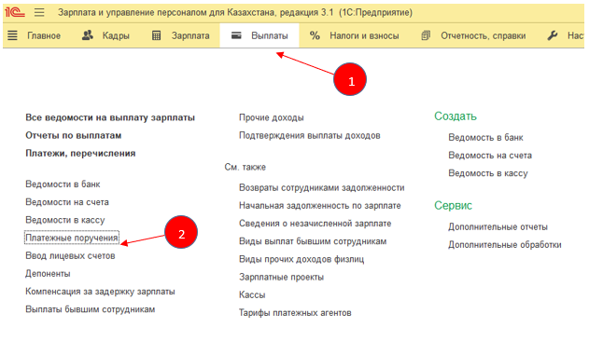Image resolution: width=589 pixels, height=341 pixels.
Task: Open Отчетность, справки section
Action: tap(484, 35)
